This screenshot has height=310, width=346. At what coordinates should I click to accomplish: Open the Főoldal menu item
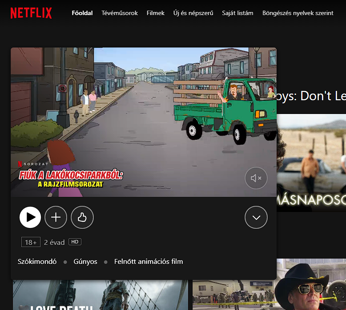82,13
